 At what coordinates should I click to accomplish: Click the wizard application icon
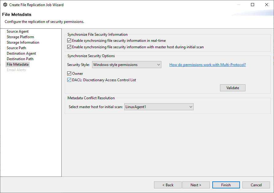(5, 5)
